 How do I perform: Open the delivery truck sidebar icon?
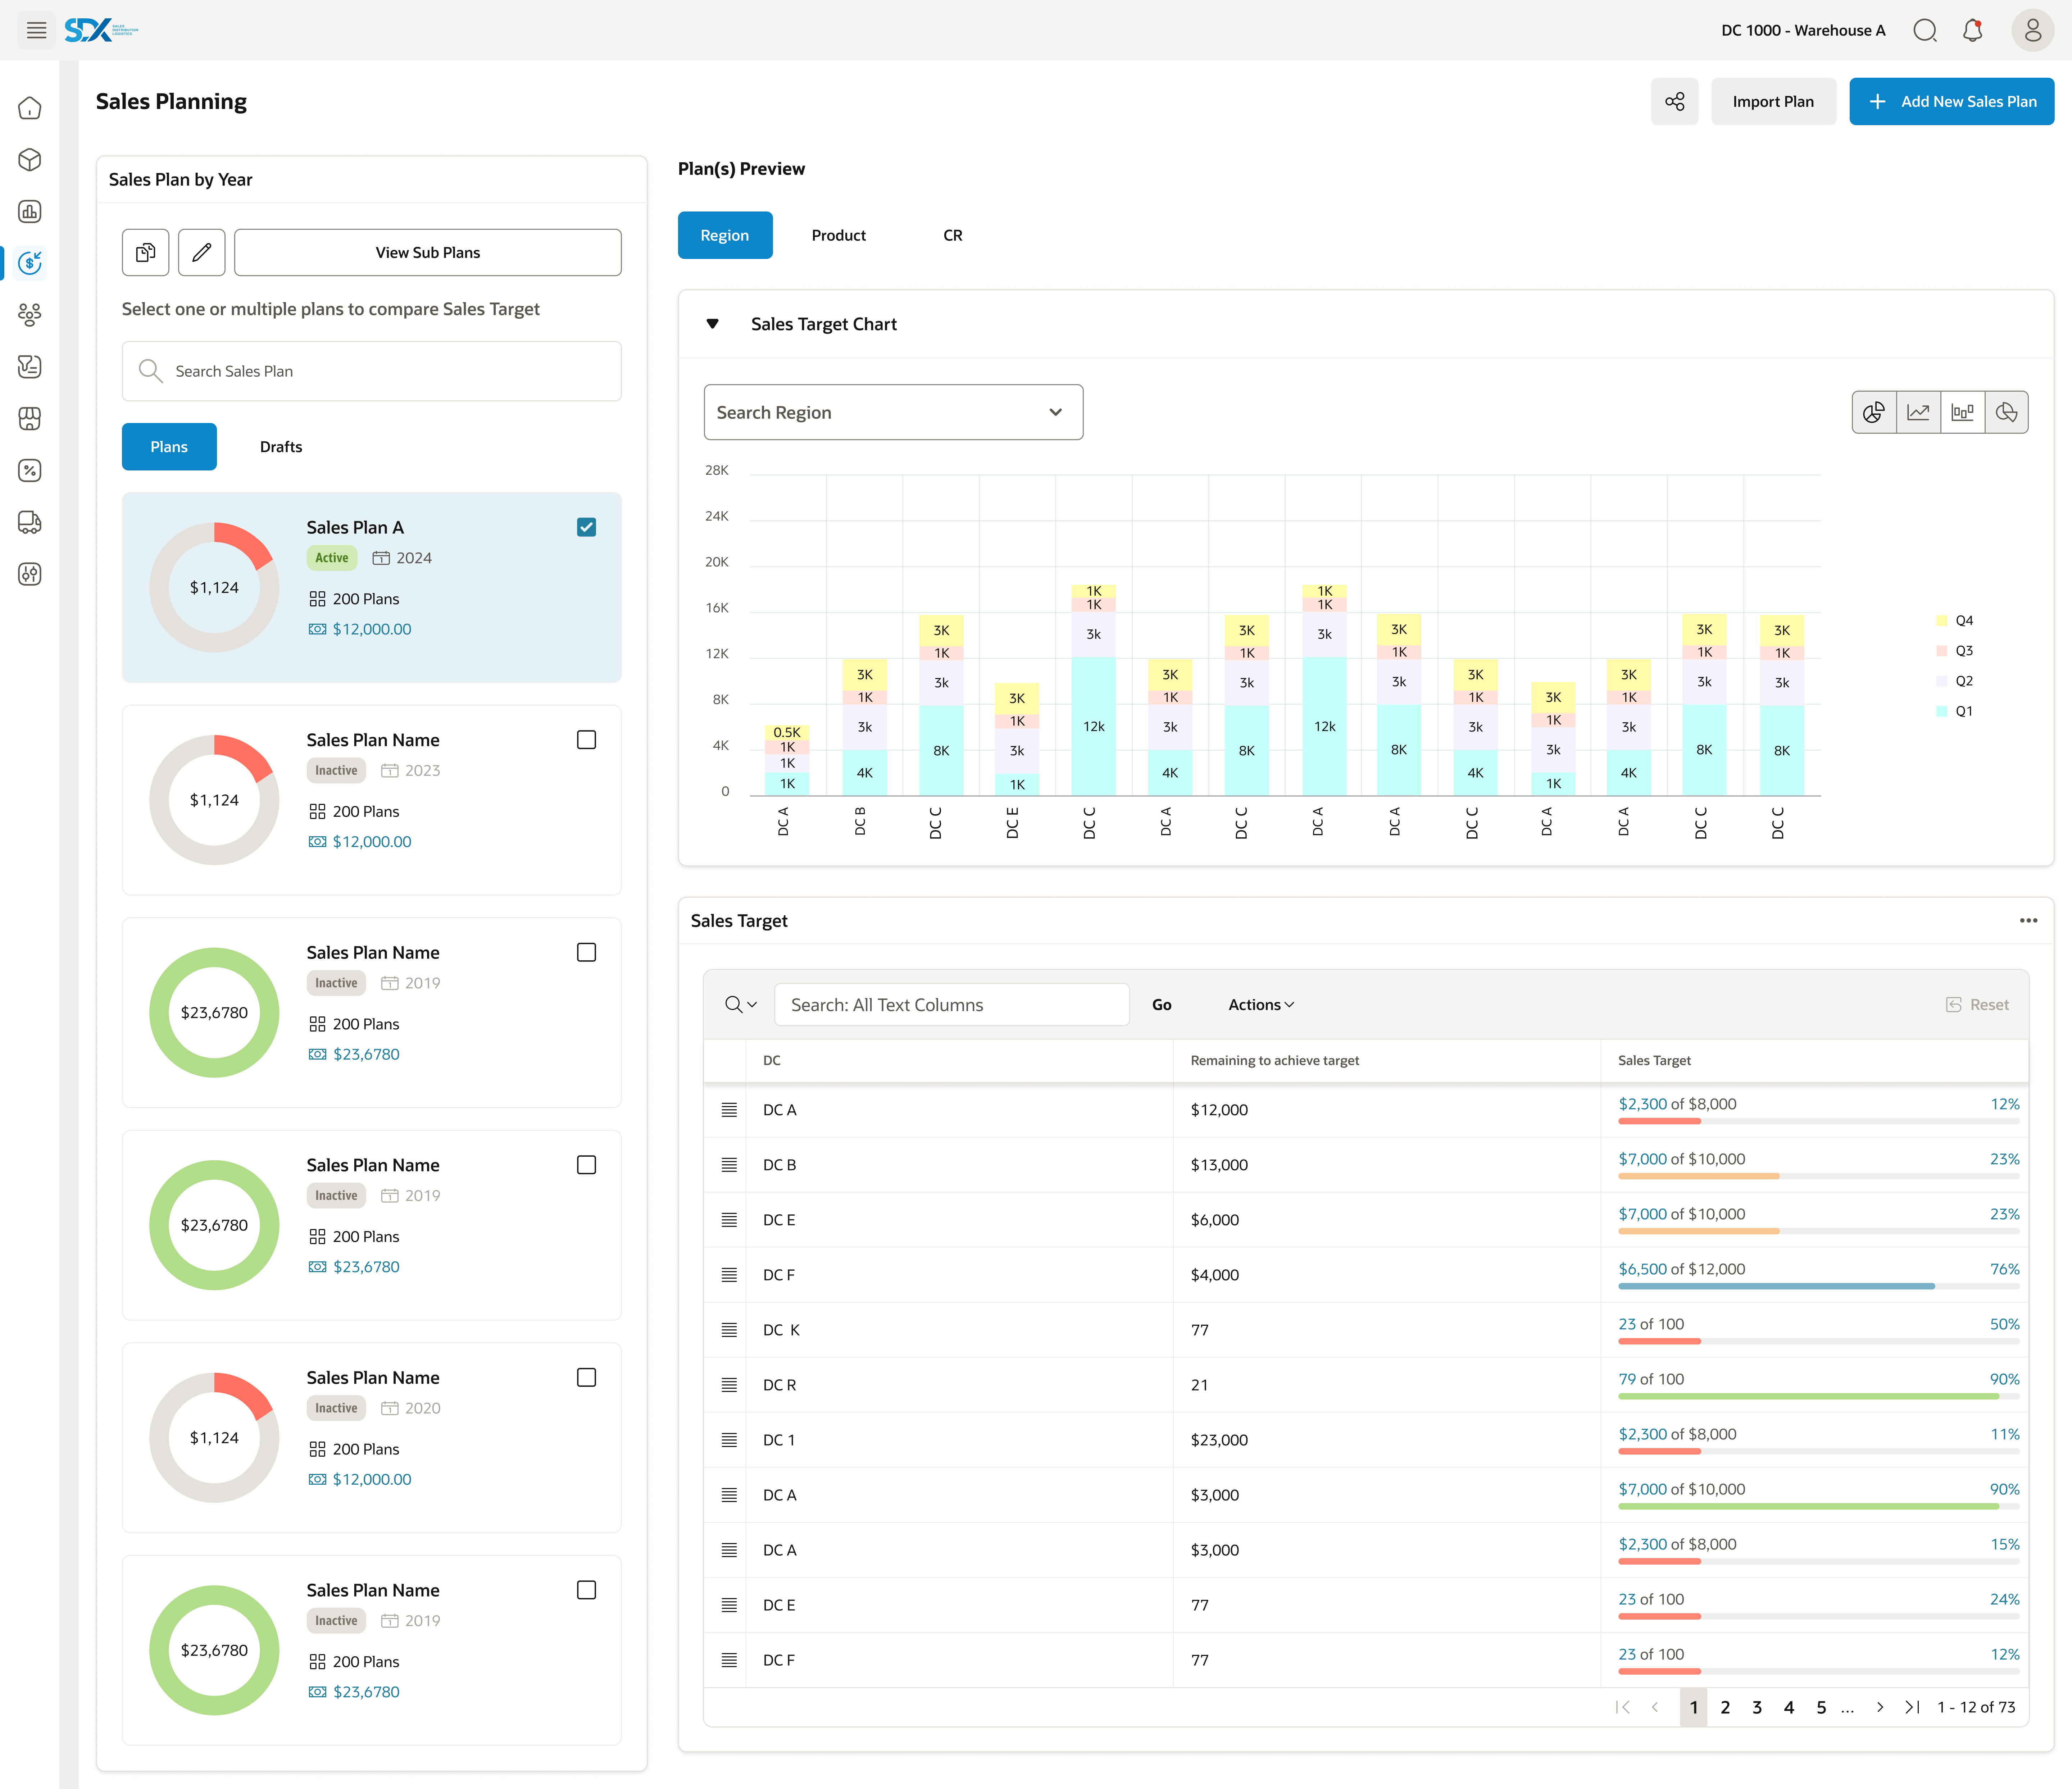click(x=30, y=522)
